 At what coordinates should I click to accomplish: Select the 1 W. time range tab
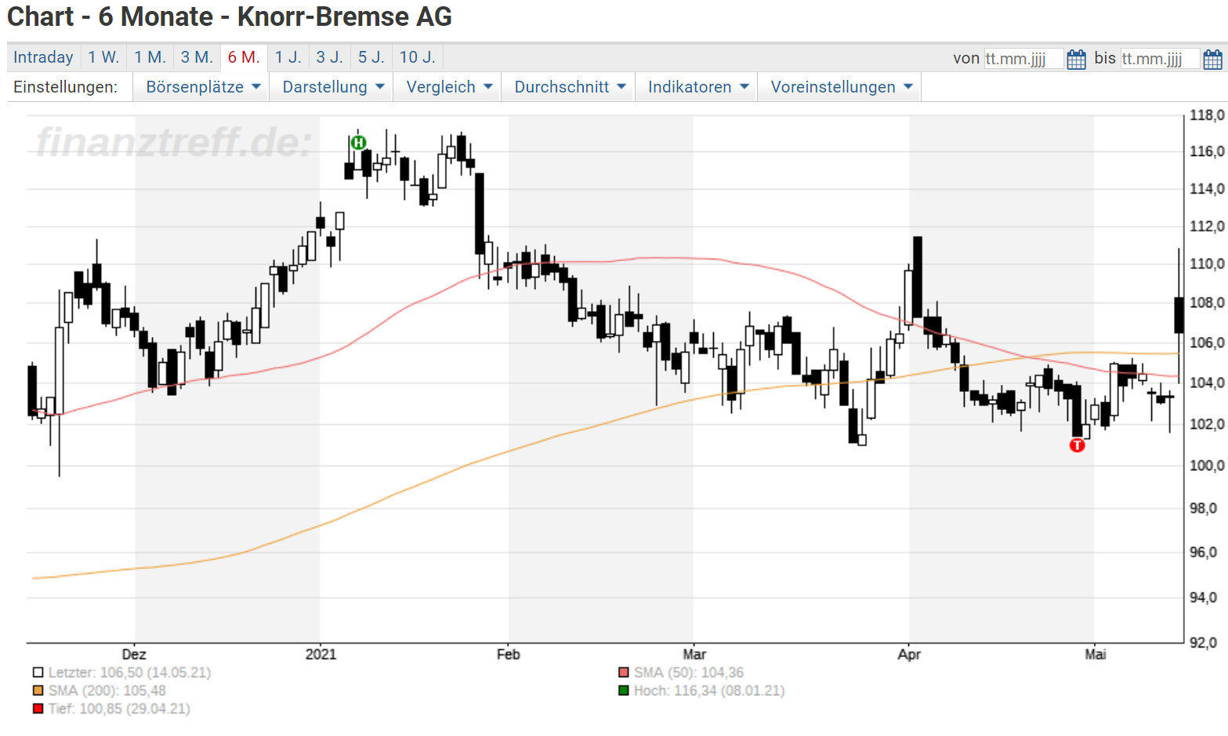click(103, 57)
